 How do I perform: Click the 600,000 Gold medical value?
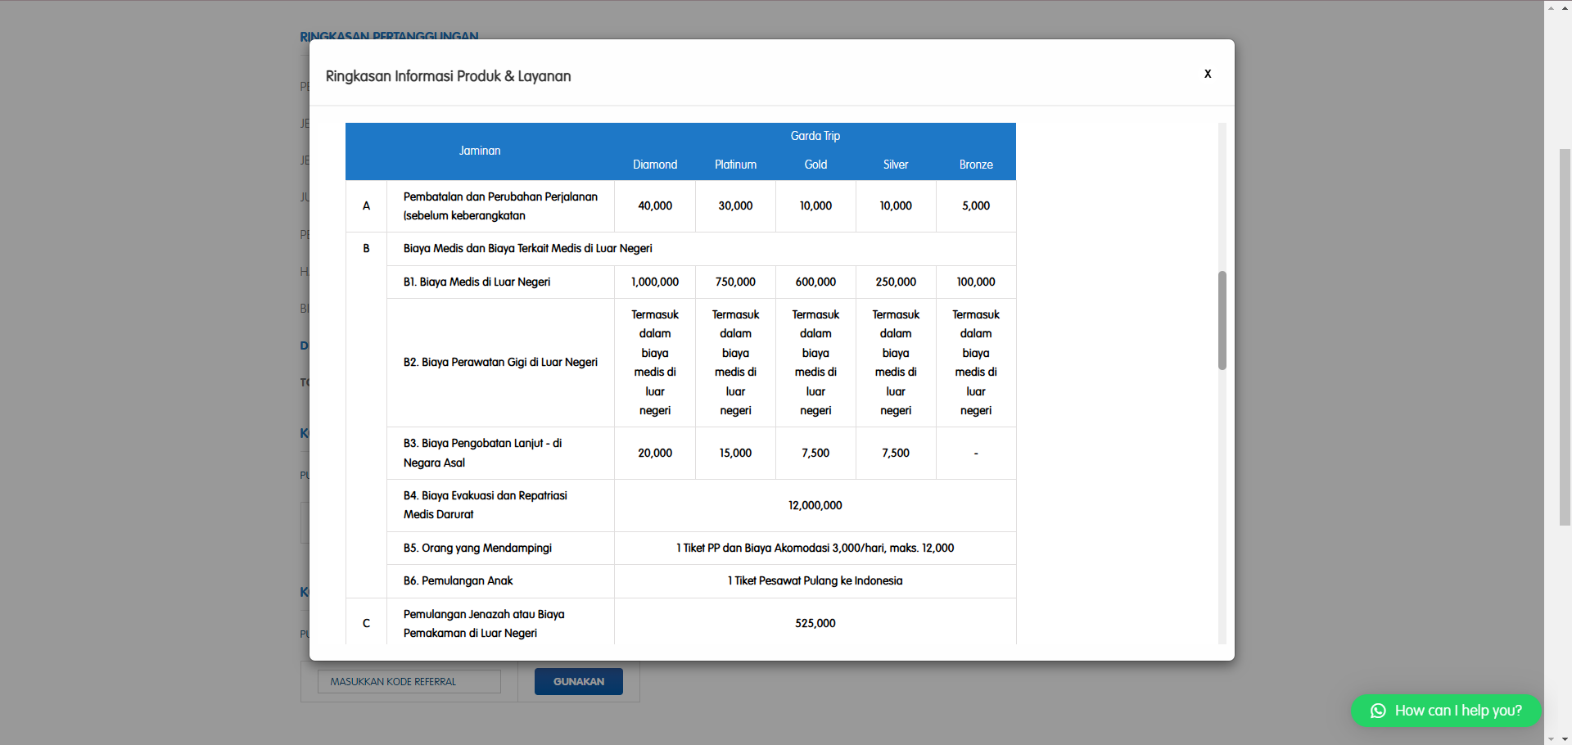(815, 282)
